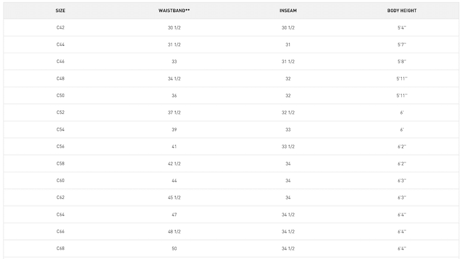Click the WAISTBAND** column header
Image resolution: width=462 pixels, height=259 pixels.
(174, 10)
